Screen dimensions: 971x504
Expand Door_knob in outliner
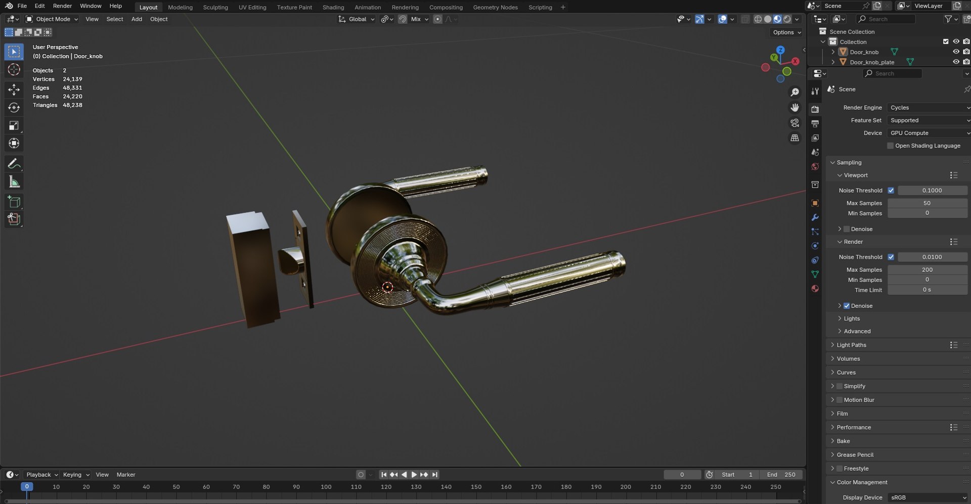tap(833, 52)
